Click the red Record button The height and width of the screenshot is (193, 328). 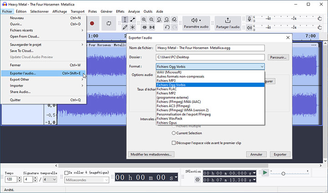pyautogui.click(x=92, y=23)
